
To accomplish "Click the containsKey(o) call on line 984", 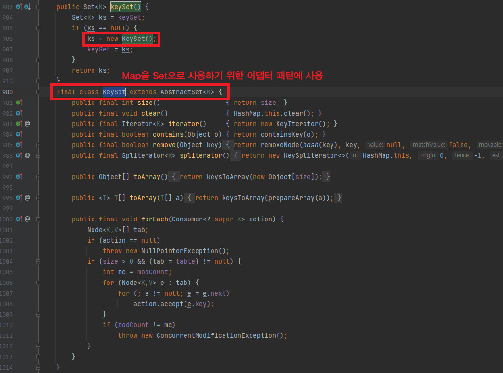I will [x=288, y=134].
